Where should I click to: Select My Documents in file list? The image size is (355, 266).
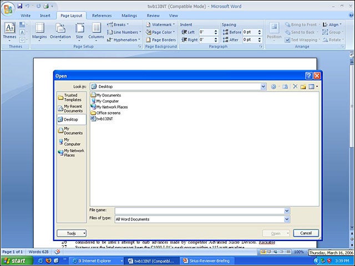pyautogui.click(x=106, y=95)
